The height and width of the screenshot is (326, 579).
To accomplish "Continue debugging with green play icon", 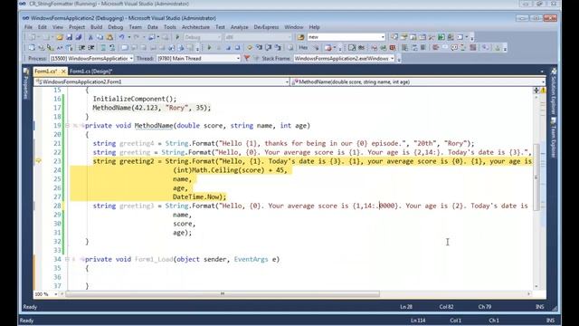I will 209,48.
